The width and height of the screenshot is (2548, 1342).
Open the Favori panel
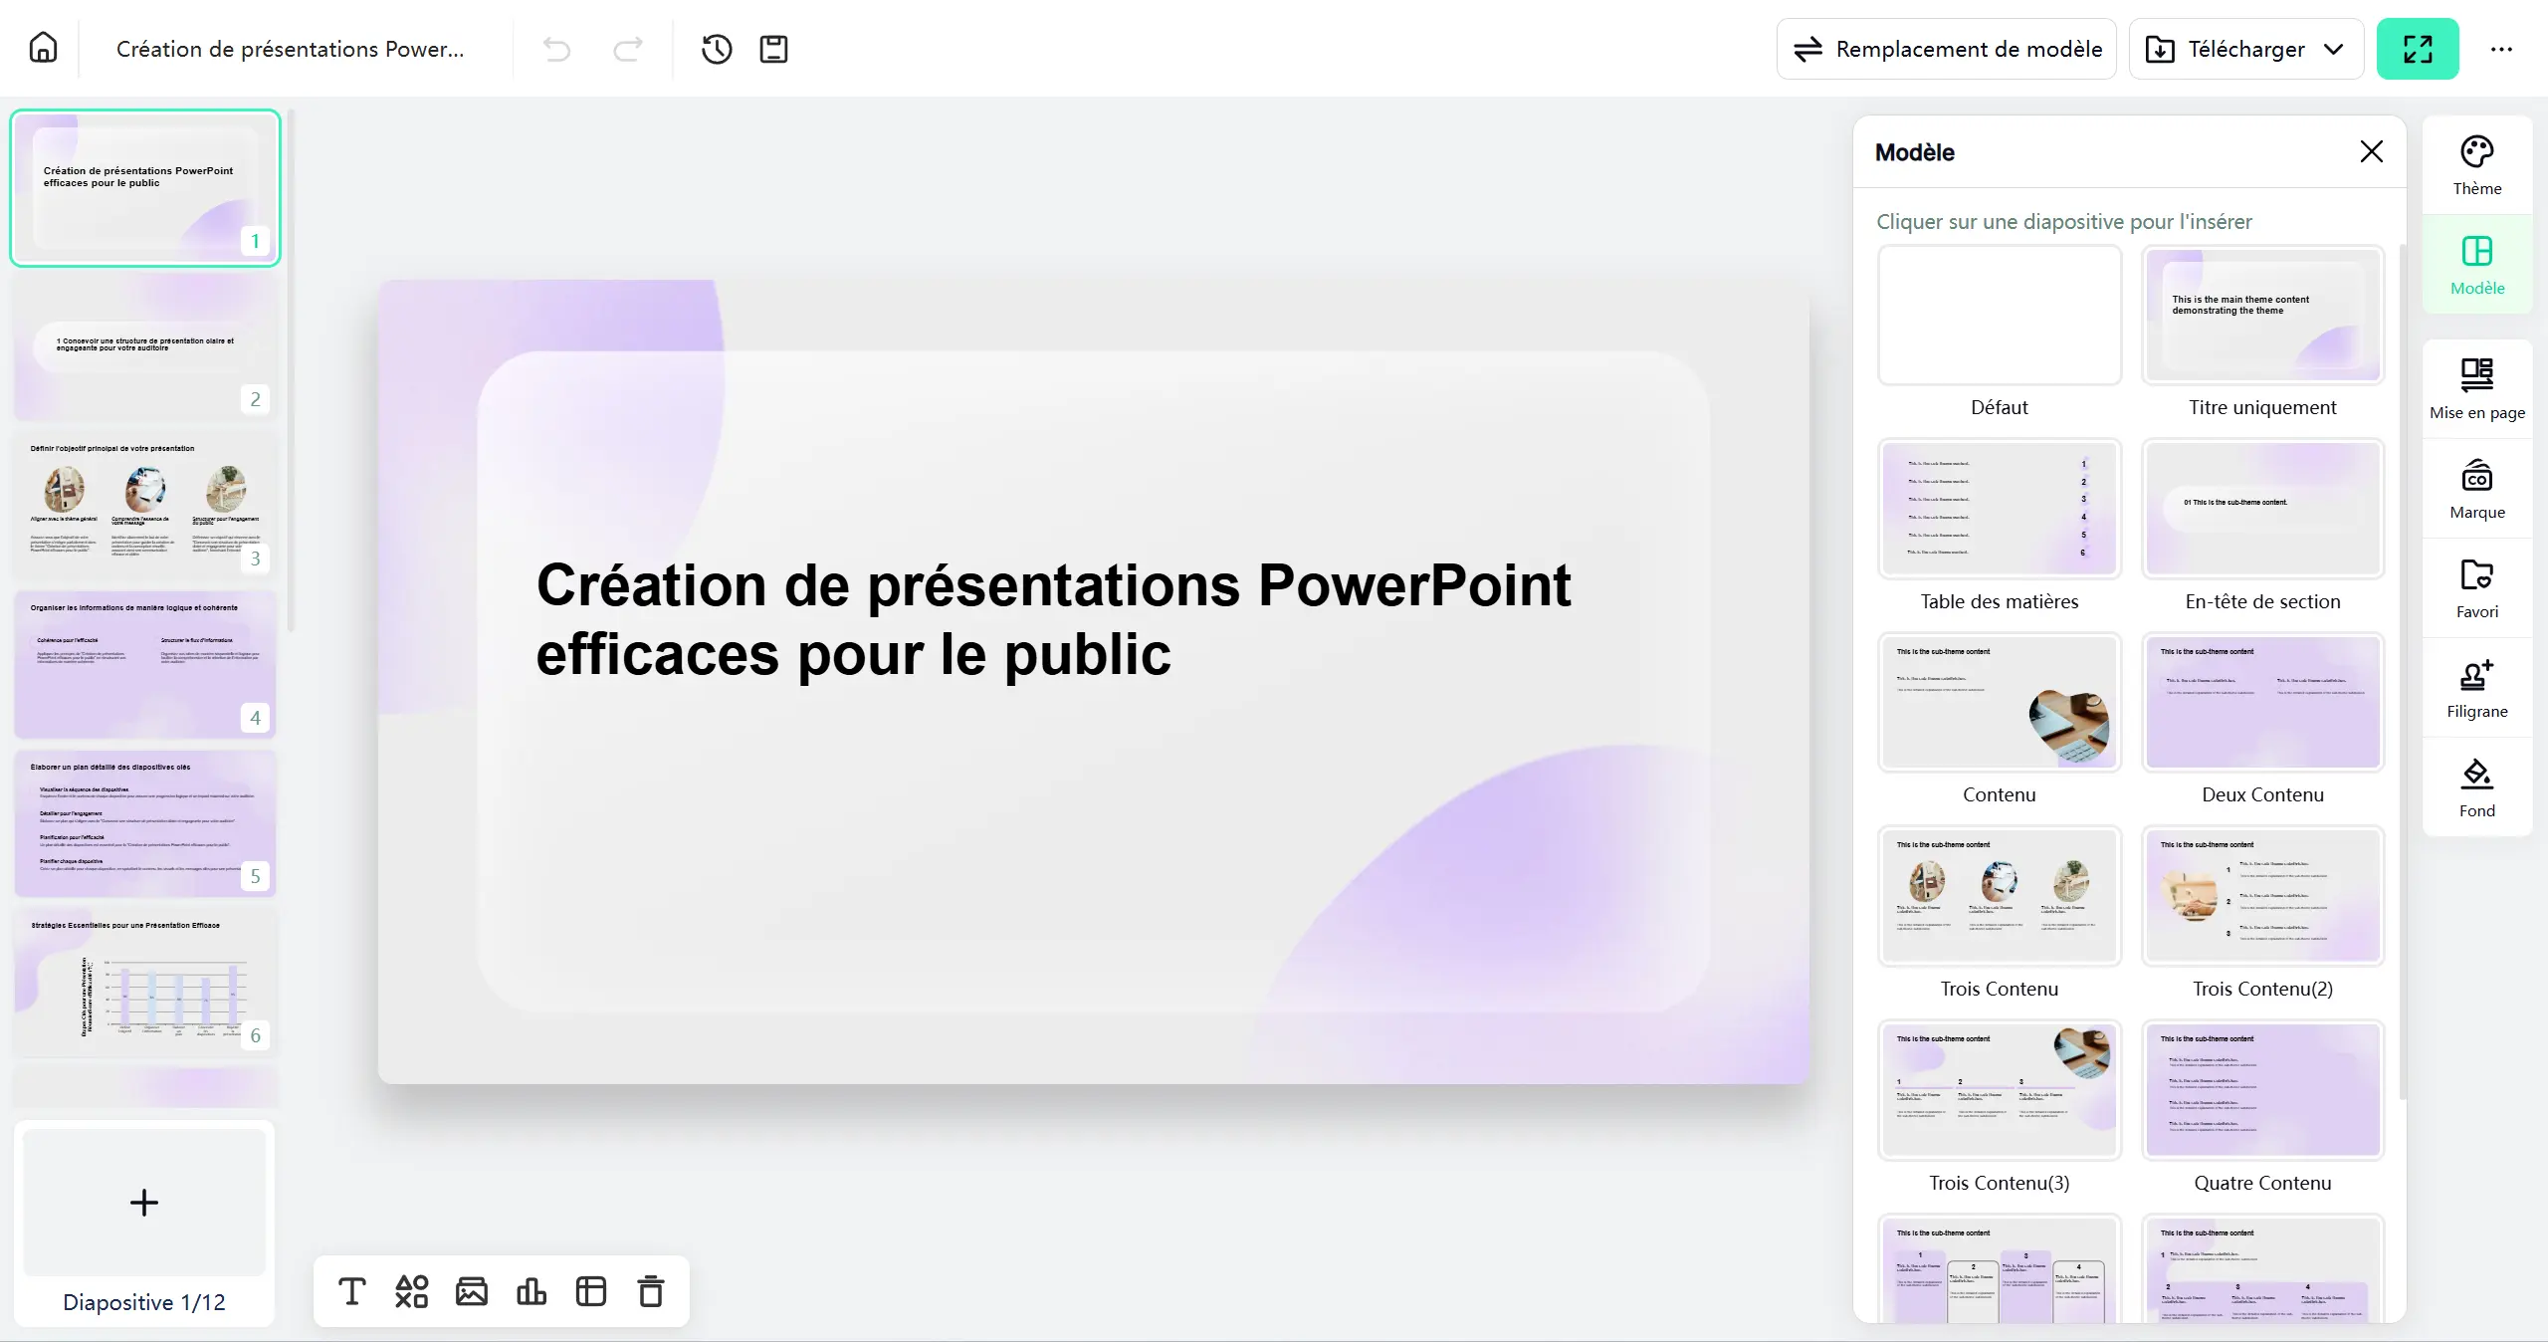2476,588
